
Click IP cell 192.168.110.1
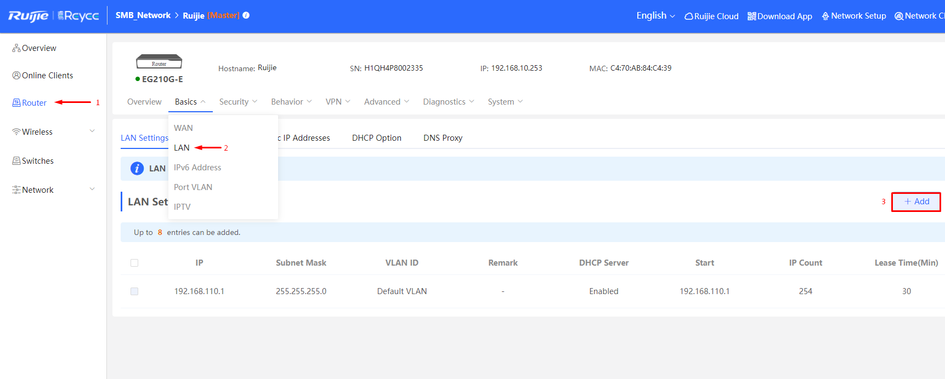199,291
